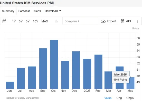This screenshot has height=101, width=142.
Task: Click the Export cloud download icon
Action: [x=103, y=21]
